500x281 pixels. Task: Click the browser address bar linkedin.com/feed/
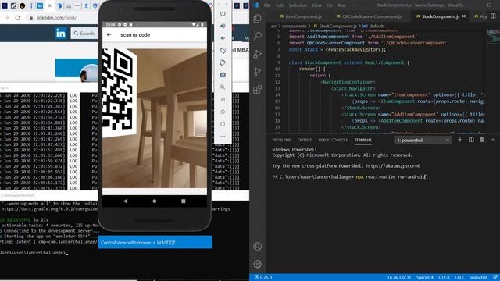click(56, 17)
